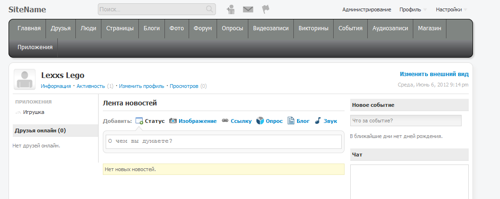The height and width of the screenshot is (199, 500).
Task: Select Изображение post type
Action: [x=197, y=121]
